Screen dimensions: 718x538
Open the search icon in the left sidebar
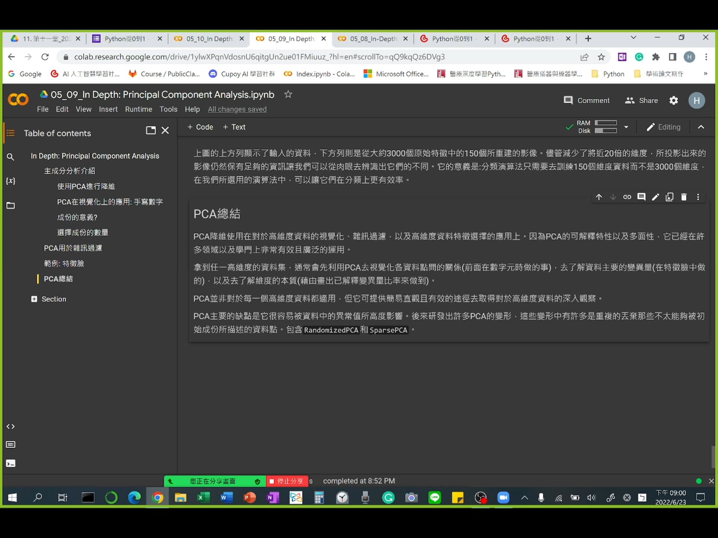tap(10, 157)
